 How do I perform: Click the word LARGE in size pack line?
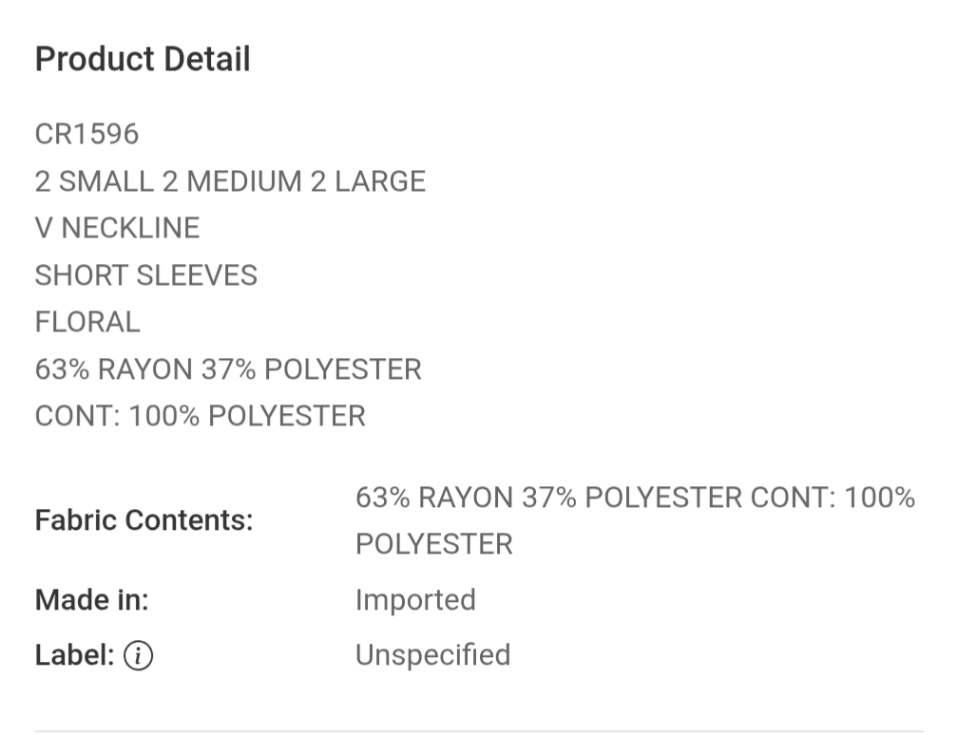(x=380, y=181)
